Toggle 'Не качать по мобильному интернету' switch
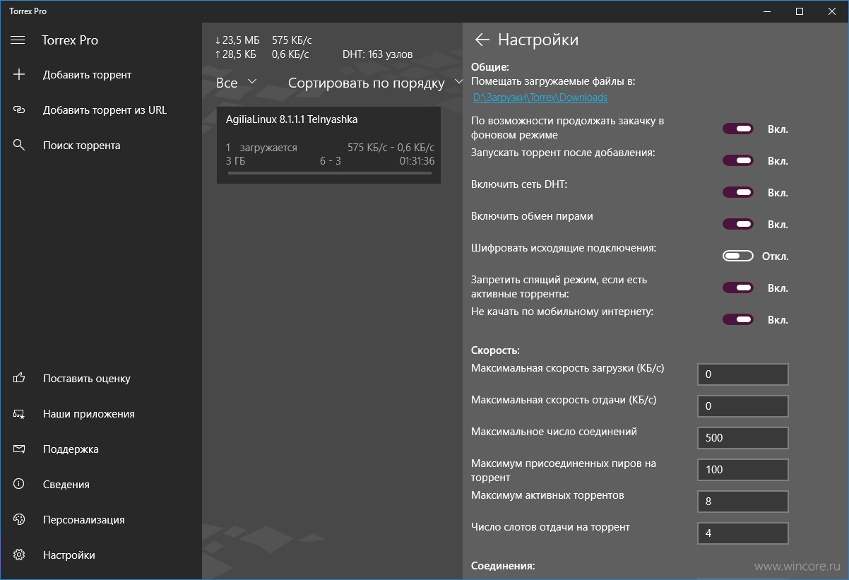 [738, 320]
